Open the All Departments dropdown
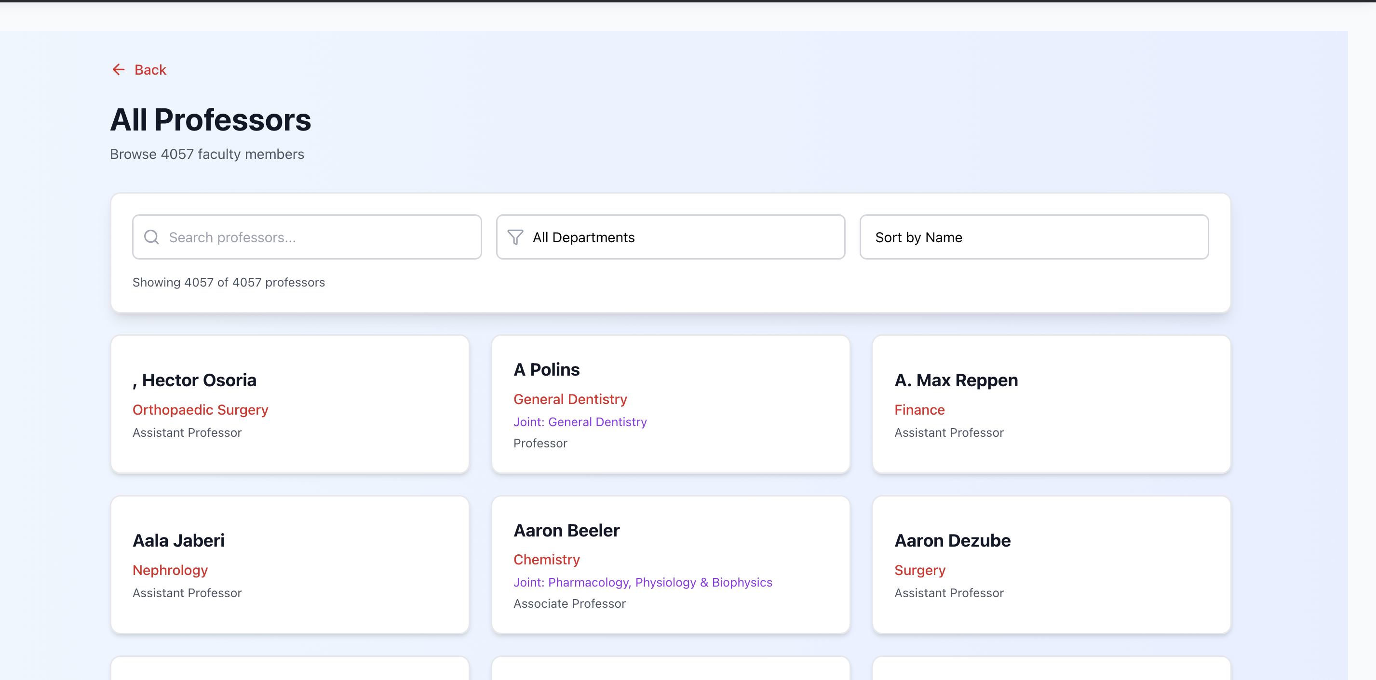1376x680 pixels. click(x=670, y=237)
